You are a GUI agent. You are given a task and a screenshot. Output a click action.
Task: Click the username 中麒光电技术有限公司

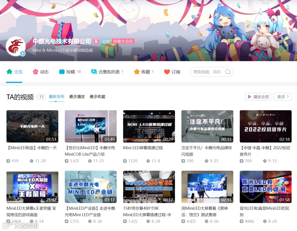[x=62, y=41]
